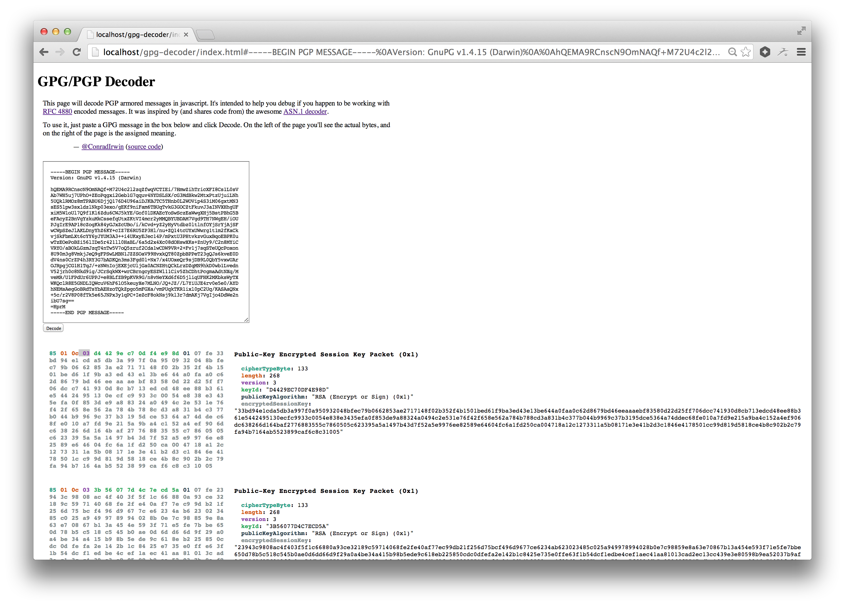Toggle fullscreen via the top-right expand arrows
Image resolution: width=845 pixels, height=606 pixels.
[801, 30]
